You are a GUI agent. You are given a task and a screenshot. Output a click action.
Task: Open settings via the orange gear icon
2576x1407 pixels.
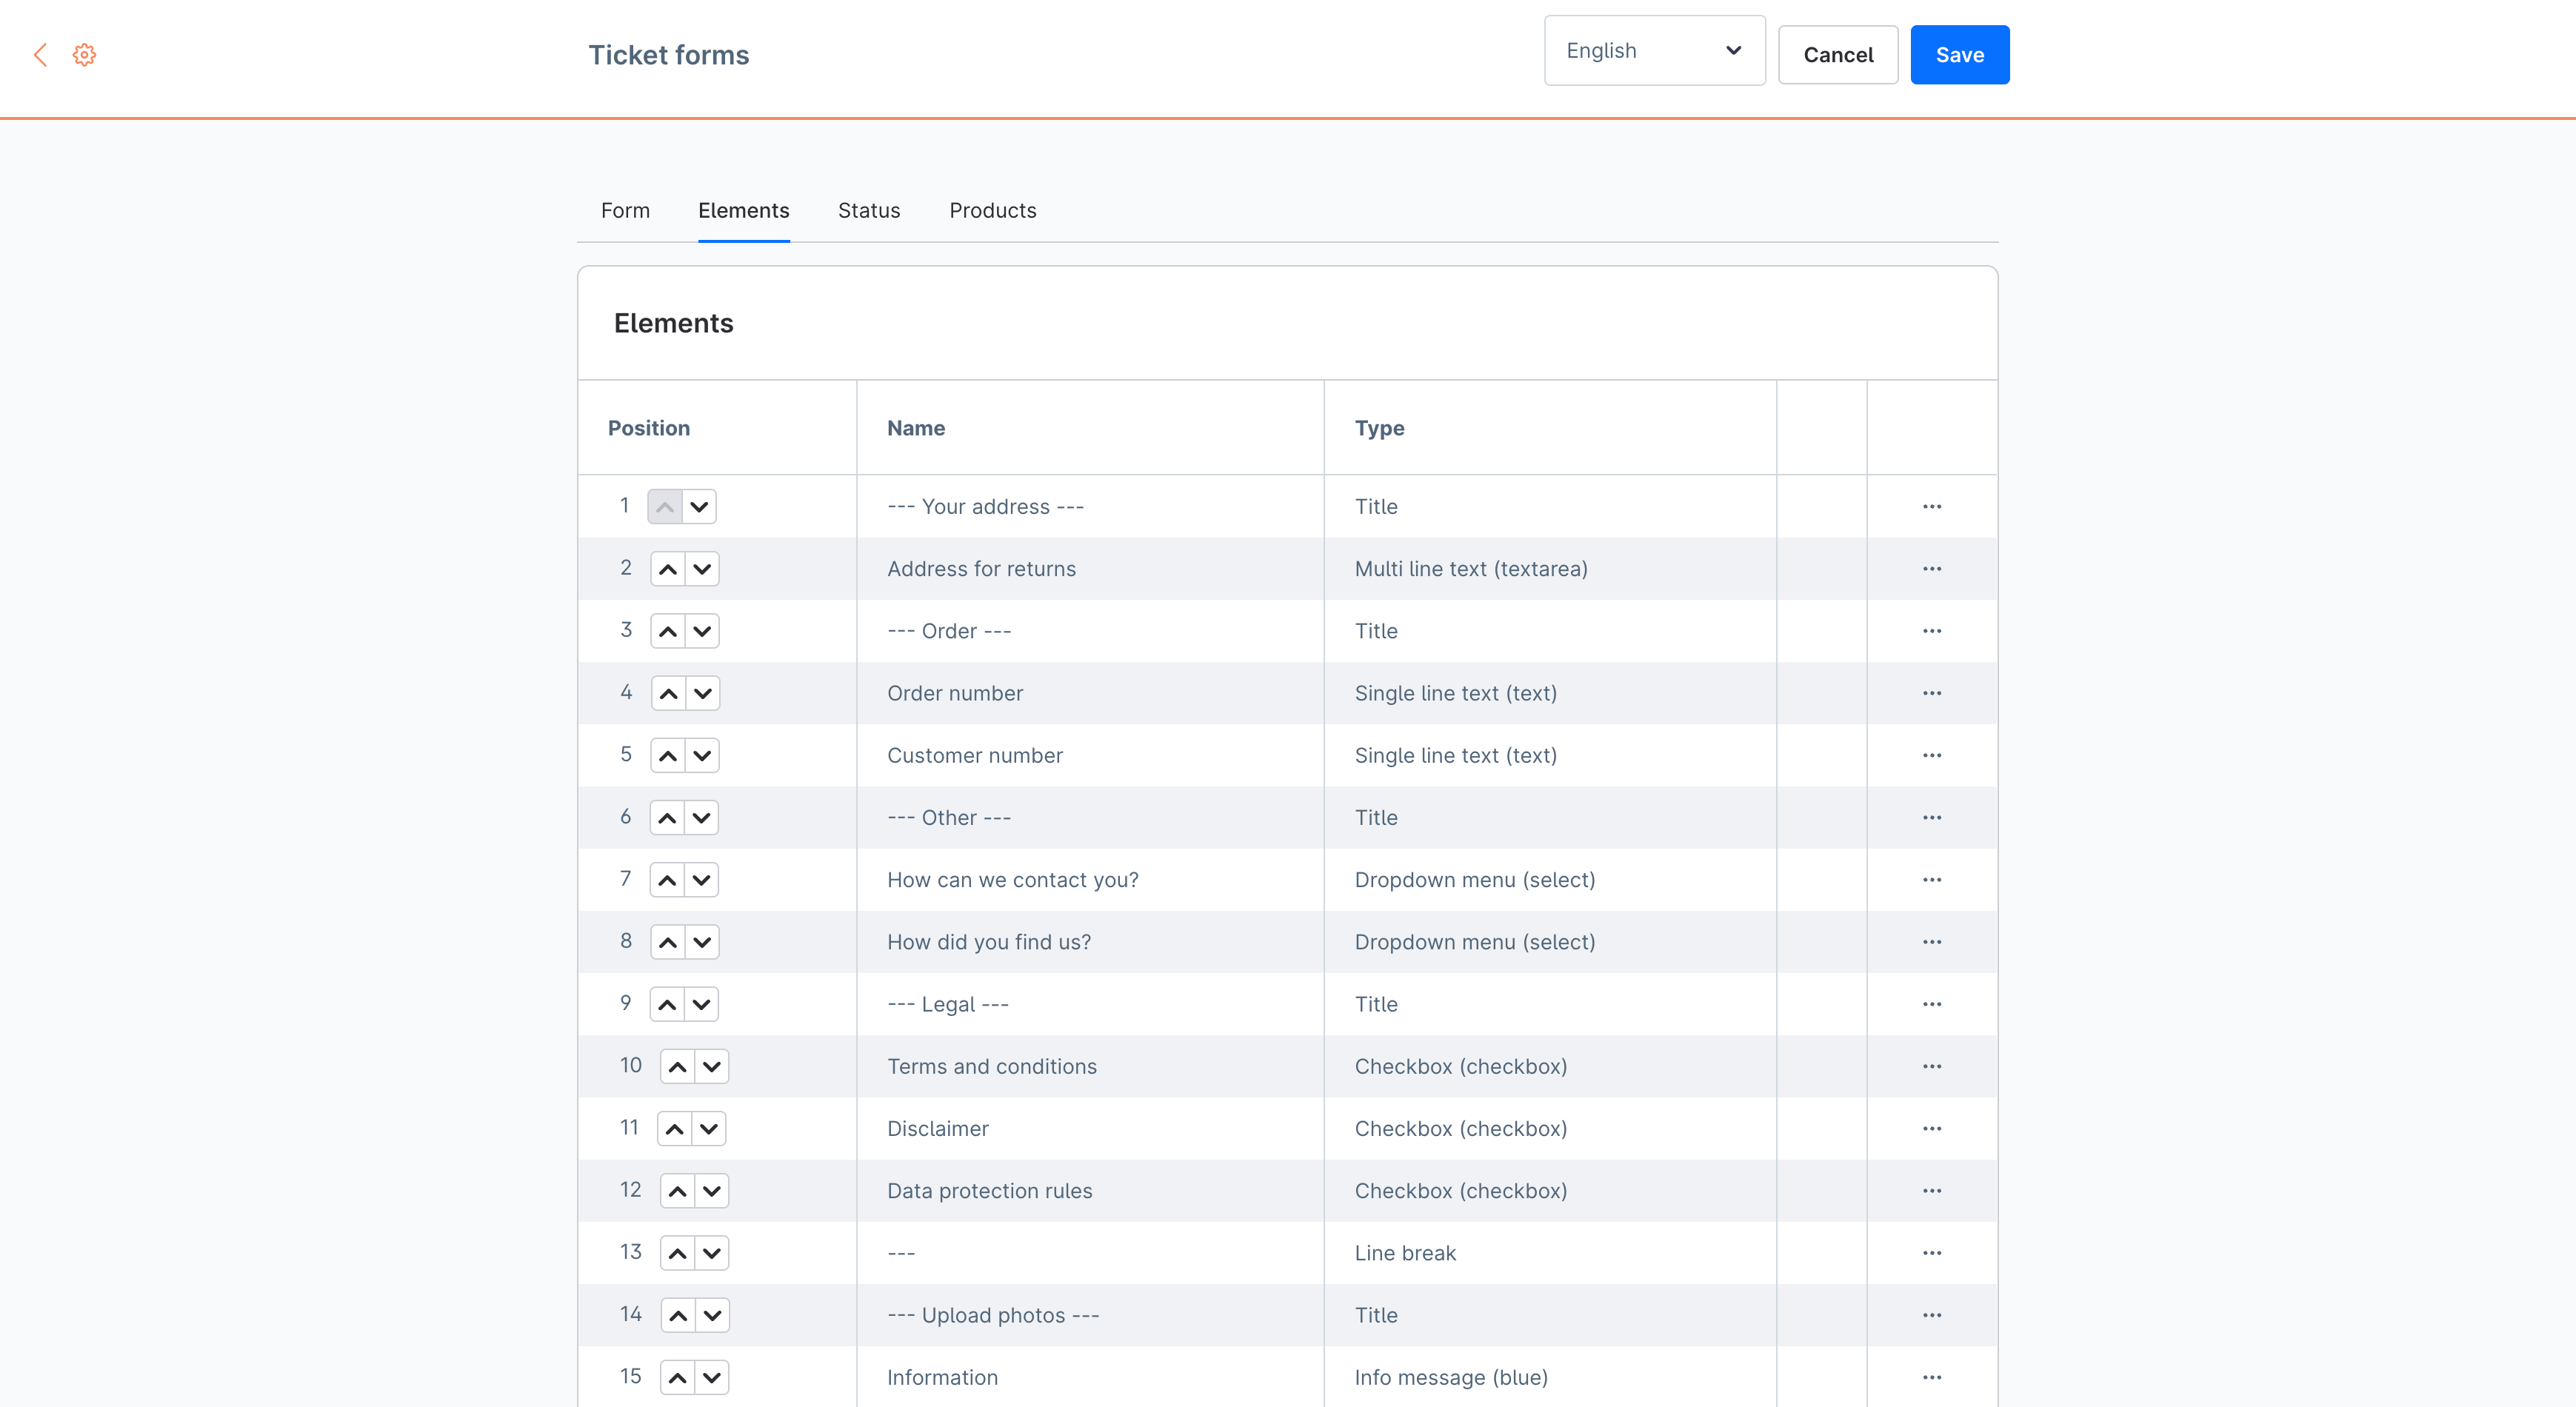coord(85,55)
